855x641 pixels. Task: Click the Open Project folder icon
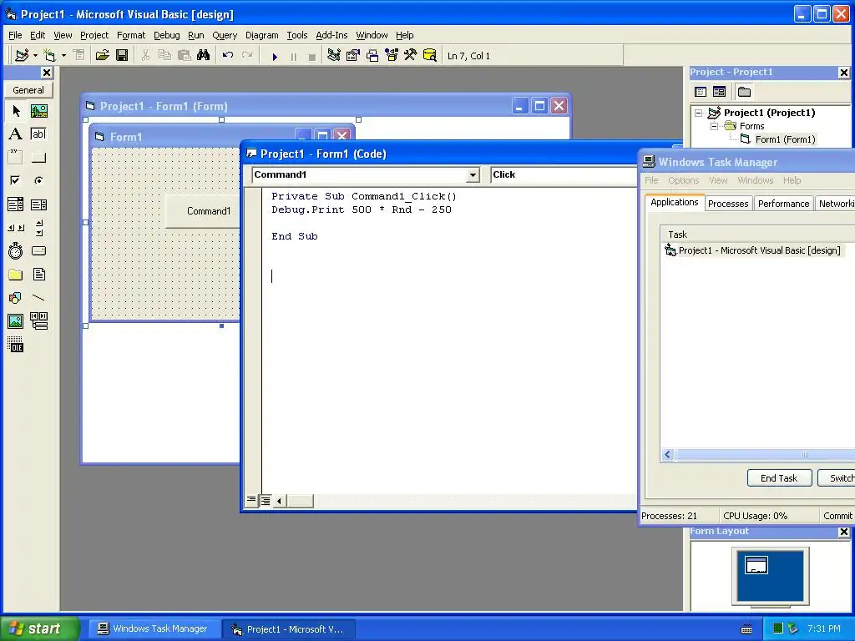[x=103, y=56]
